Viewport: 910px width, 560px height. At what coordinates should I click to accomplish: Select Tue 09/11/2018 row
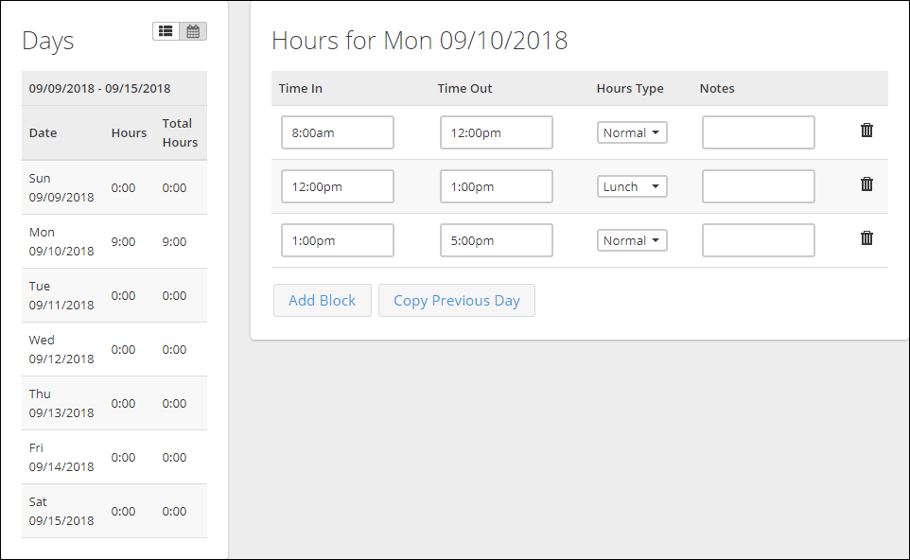[x=114, y=295]
